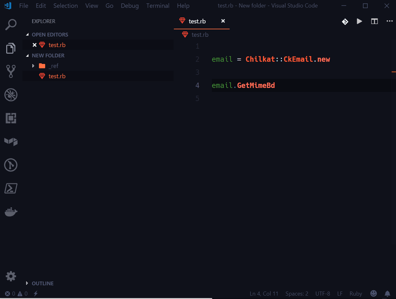This screenshot has width=396, height=299.
Task: Run code with the play button
Action: (x=360, y=21)
